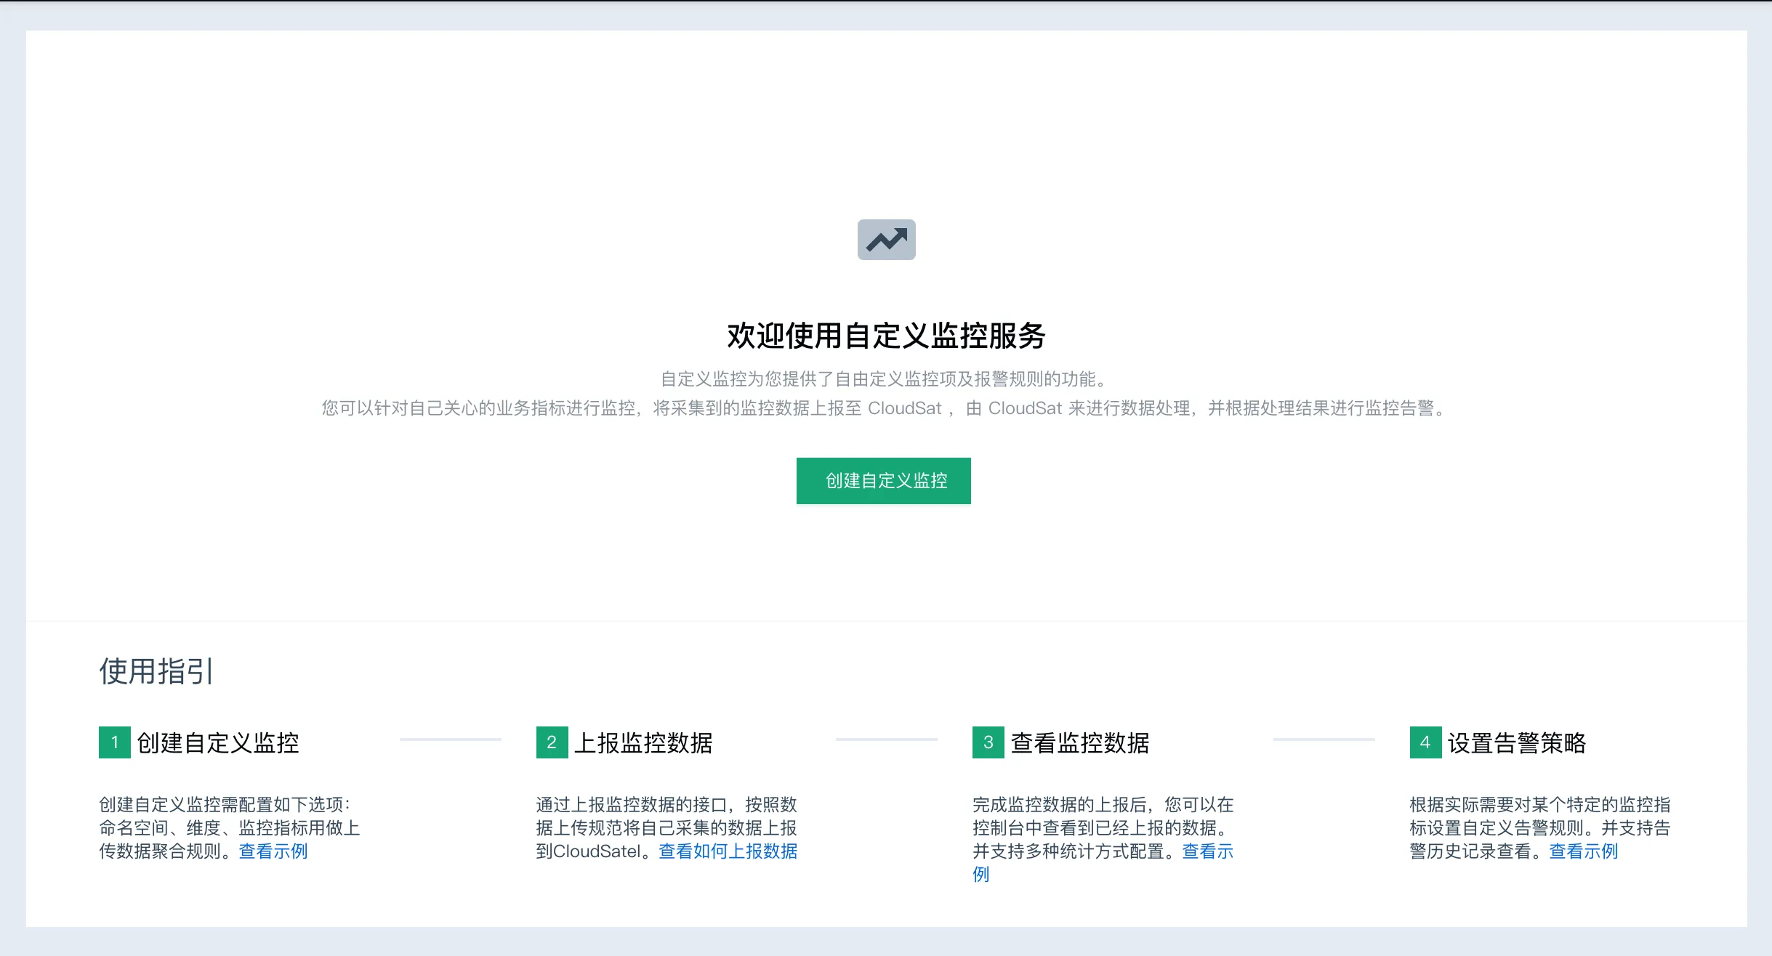The width and height of the screenshot is (1772, 956).
Task: Click the connector line between steps 2 and 3
Action: [887, 740]
